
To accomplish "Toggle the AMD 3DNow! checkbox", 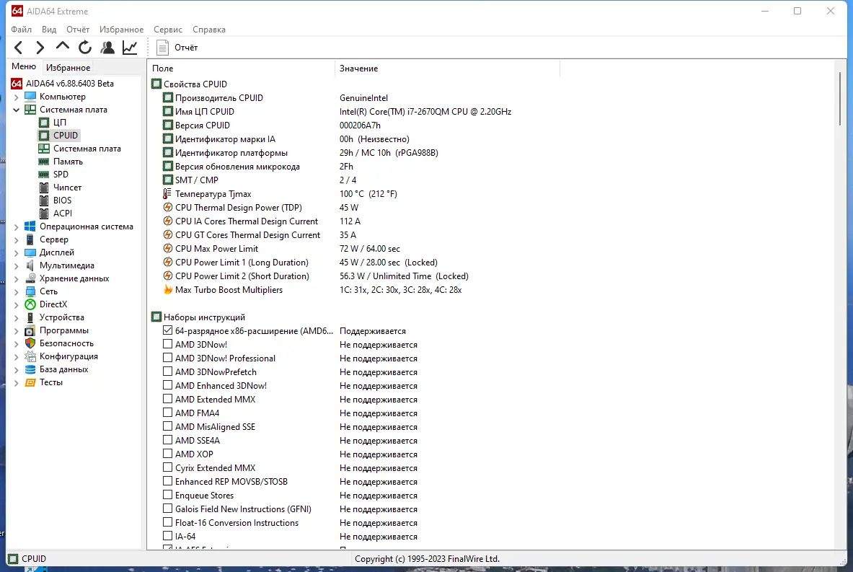I will (167, 344).
